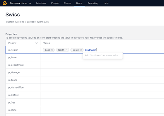
Task: Select the p_State property row
Action: (x=85, y=110)
